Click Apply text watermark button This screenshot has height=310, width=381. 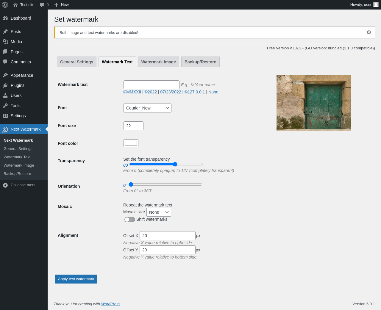[x=76, y=279]
